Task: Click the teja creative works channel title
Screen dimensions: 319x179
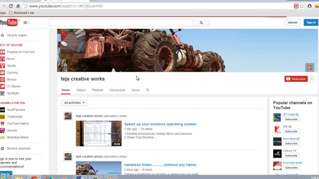Action: (x=83, y=79)
